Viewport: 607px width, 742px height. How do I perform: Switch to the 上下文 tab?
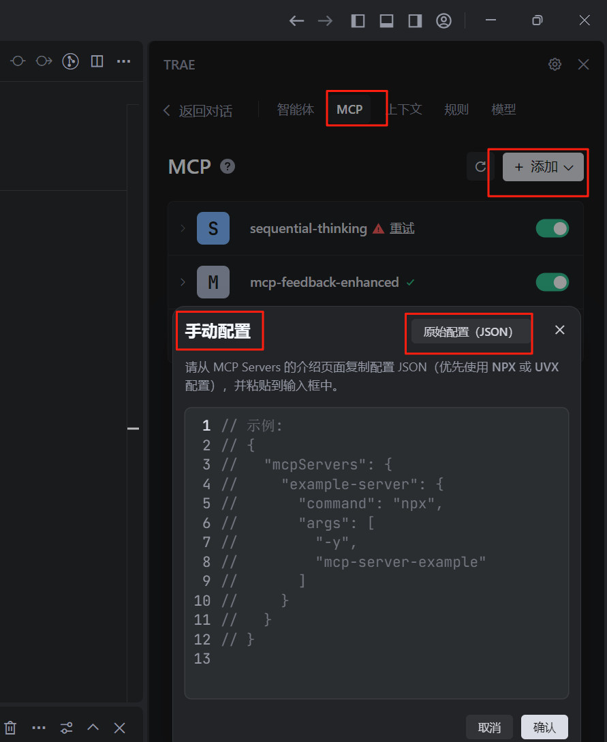pos(405,110)
